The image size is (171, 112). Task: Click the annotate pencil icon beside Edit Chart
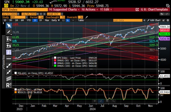[x=164, y=20]
